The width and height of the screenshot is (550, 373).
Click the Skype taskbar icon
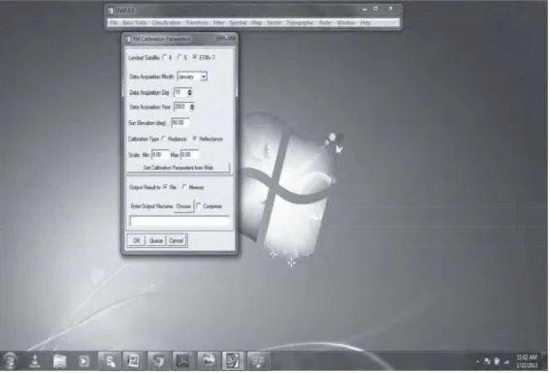[110, 360]
